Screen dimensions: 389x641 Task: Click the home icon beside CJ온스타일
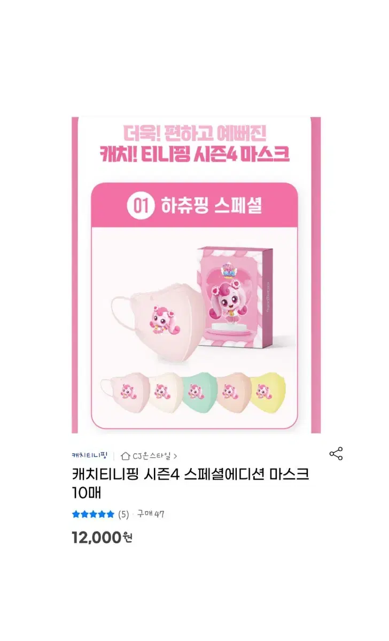point(126,456)
